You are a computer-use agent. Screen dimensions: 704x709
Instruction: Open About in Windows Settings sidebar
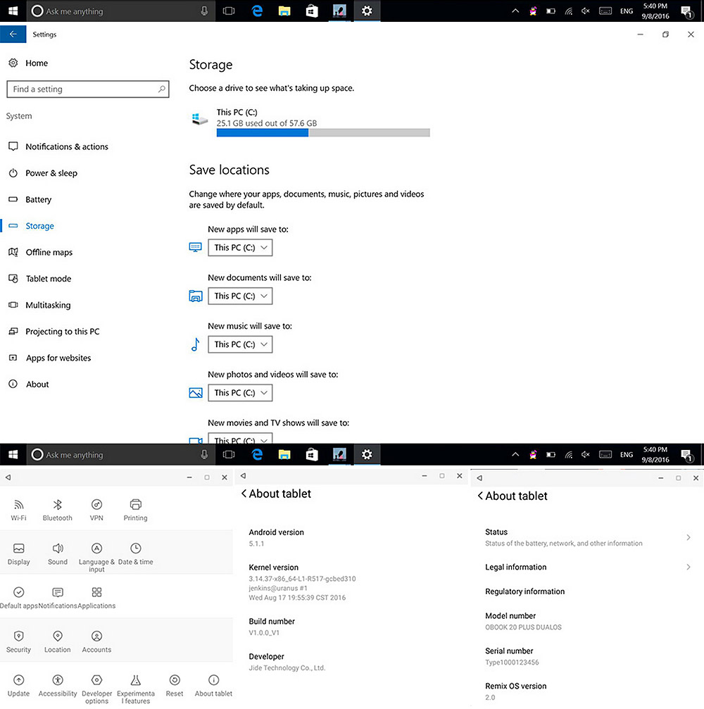28,384
